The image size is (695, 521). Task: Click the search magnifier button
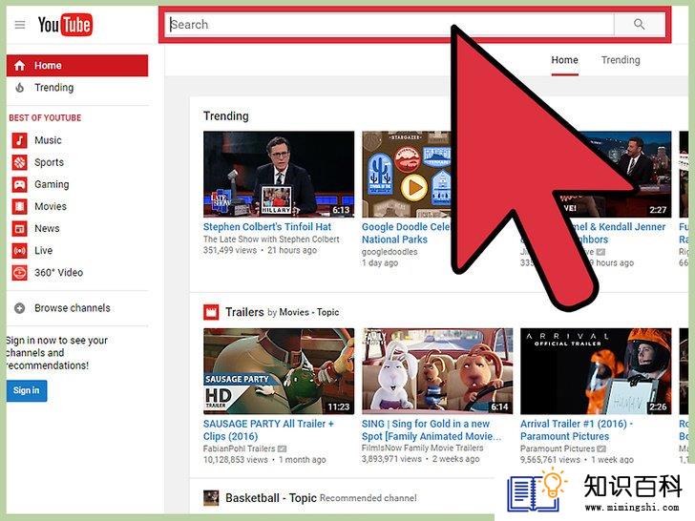(639, 25)
